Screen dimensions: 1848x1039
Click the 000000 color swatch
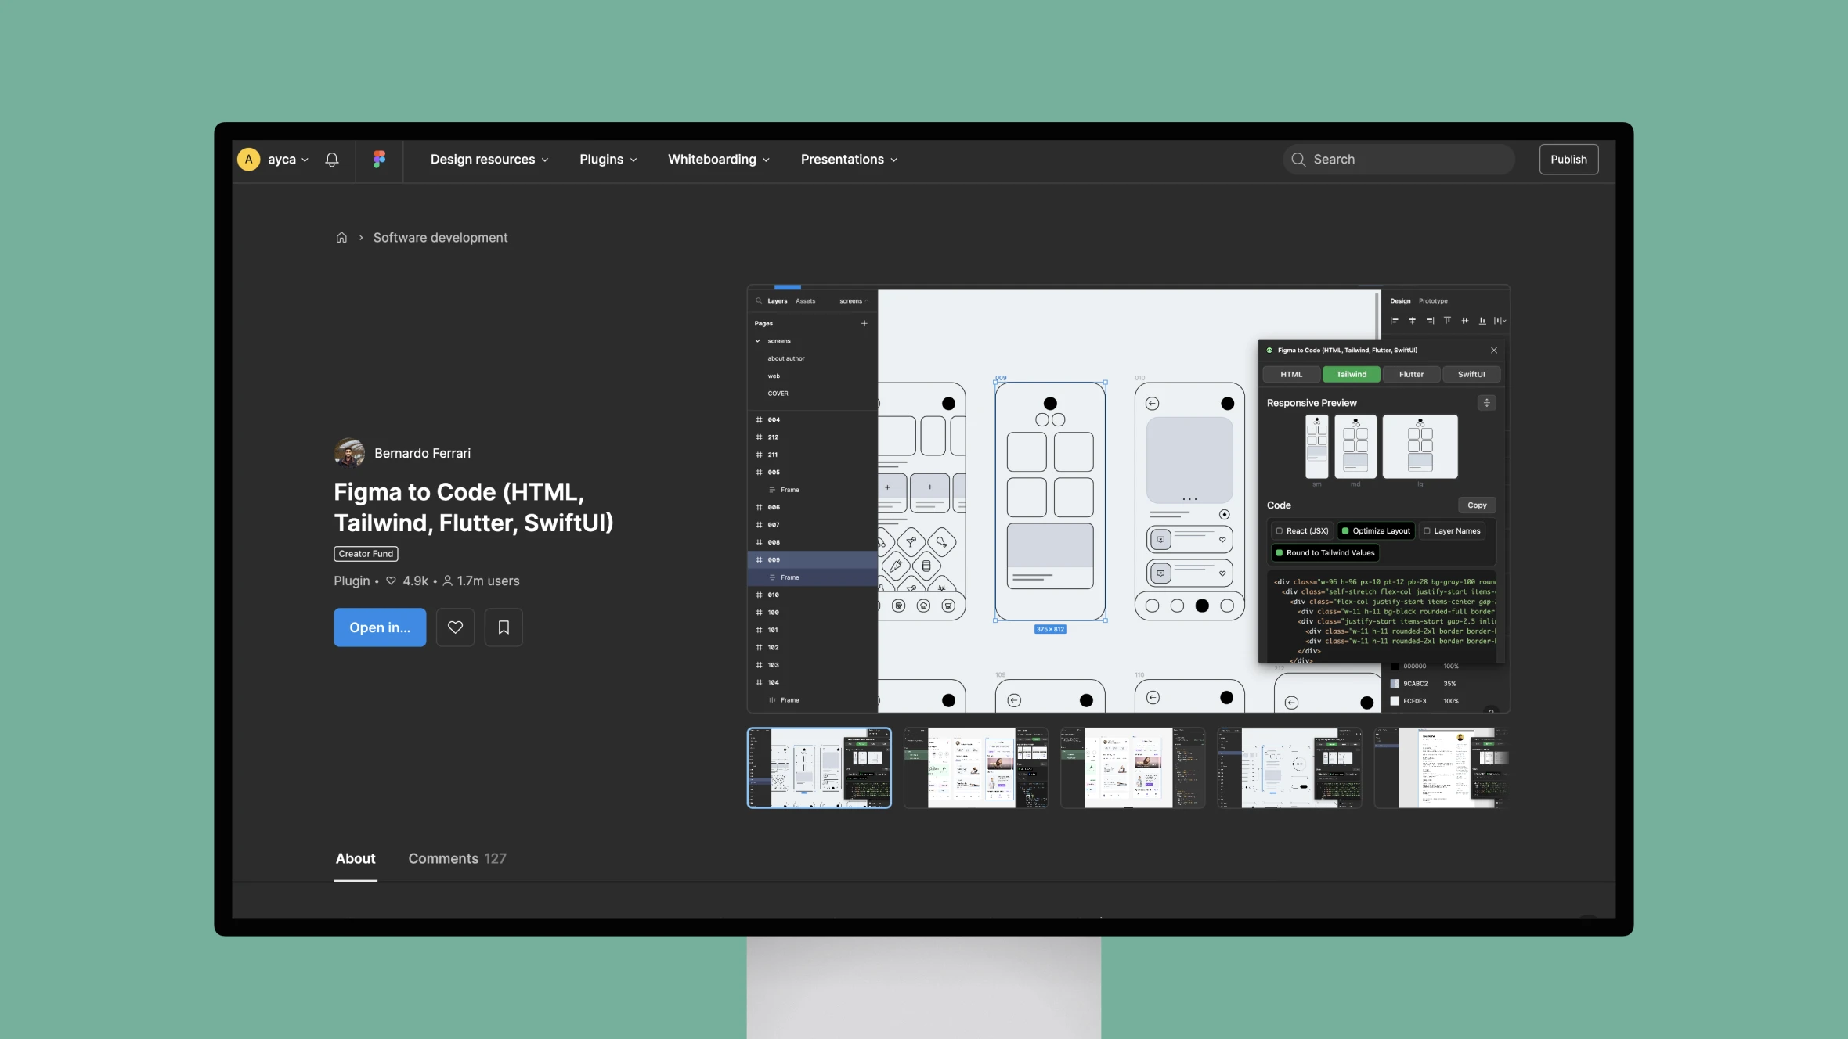(x=1395, y=667)
